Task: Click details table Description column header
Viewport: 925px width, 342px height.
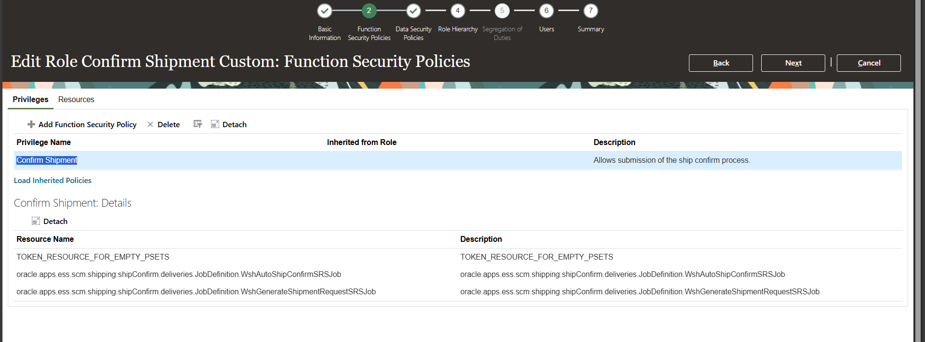Action: pos(481,239)
